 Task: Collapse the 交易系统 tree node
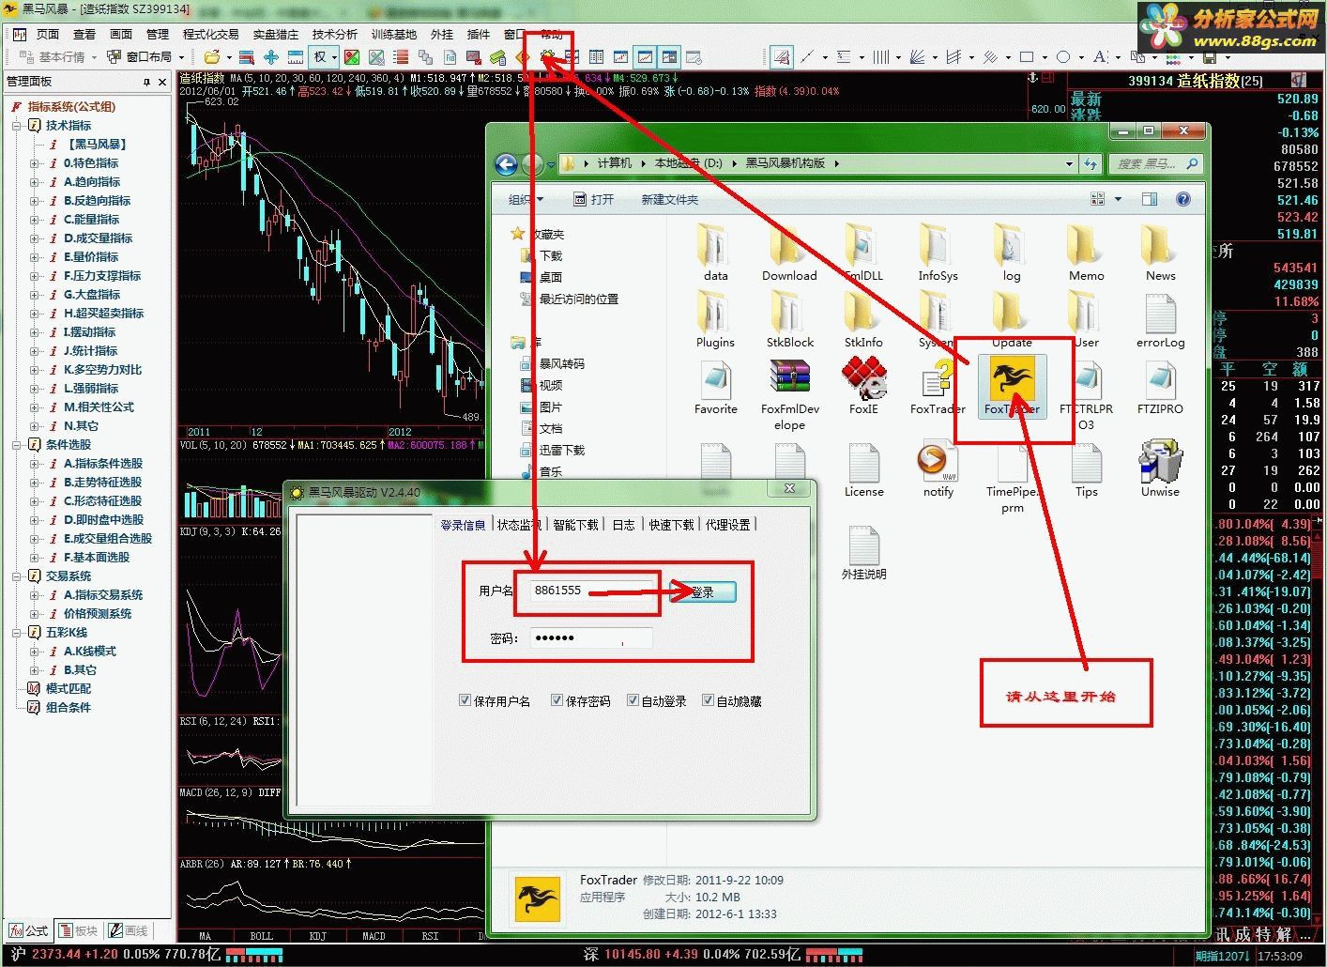17,576
